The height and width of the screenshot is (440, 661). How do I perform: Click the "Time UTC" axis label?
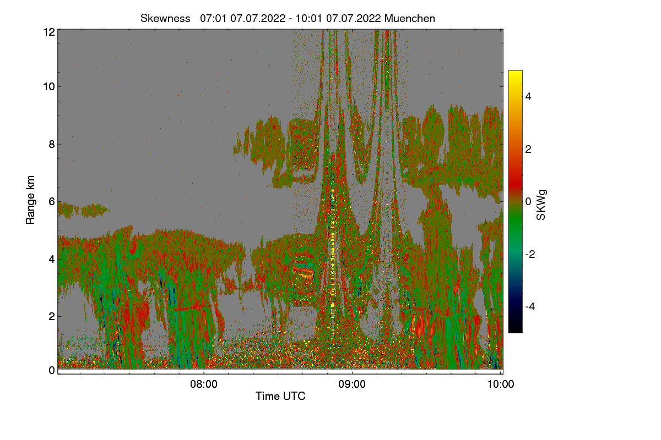(280, 396)
